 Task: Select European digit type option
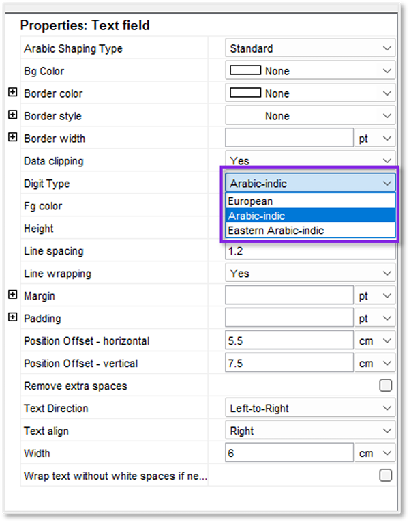coord(310,201)
